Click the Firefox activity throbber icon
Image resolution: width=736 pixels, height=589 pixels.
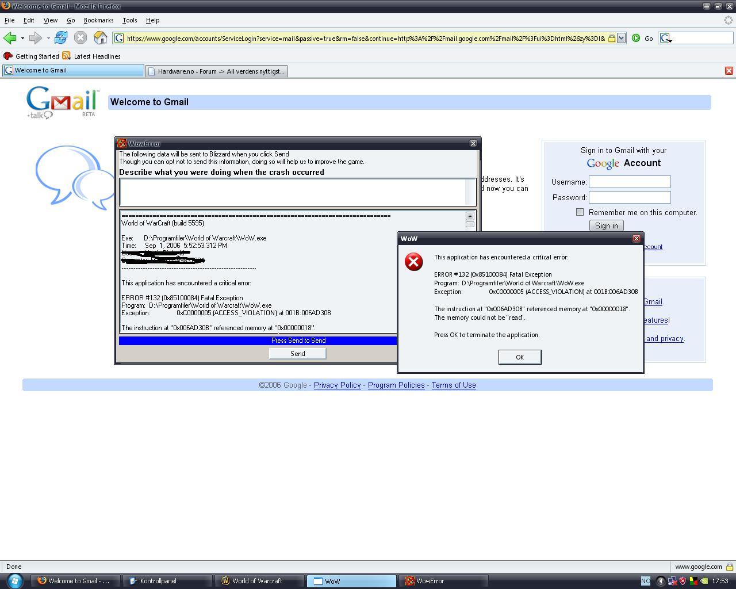coord(729,20)
